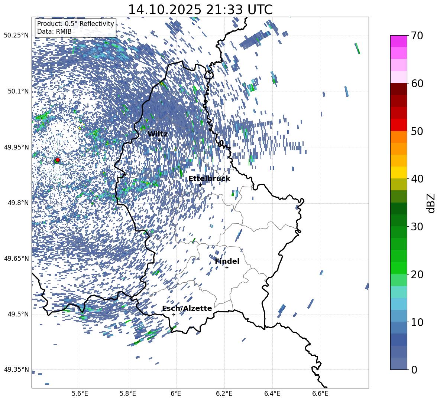Click the 49.65°N latitude label
Screen dimensions: 440x401
[16, 259]
